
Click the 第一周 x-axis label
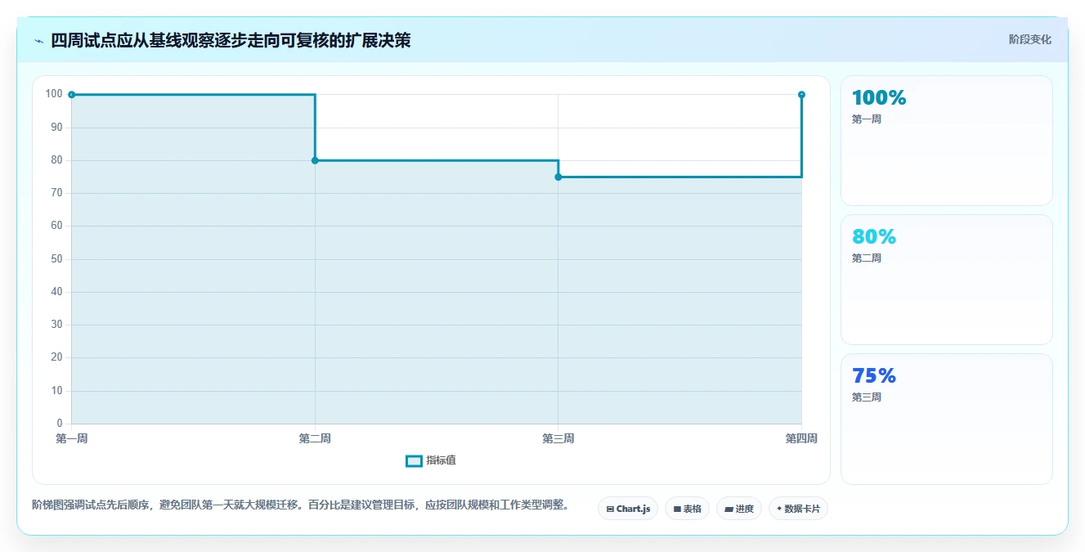coord(72,439)
